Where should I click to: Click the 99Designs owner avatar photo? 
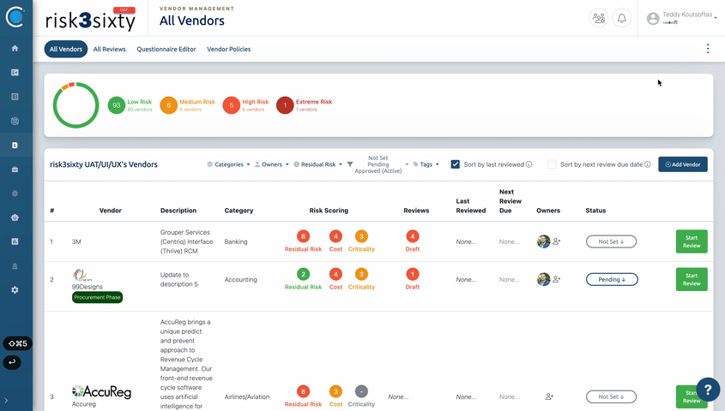[x=543, y=279]
